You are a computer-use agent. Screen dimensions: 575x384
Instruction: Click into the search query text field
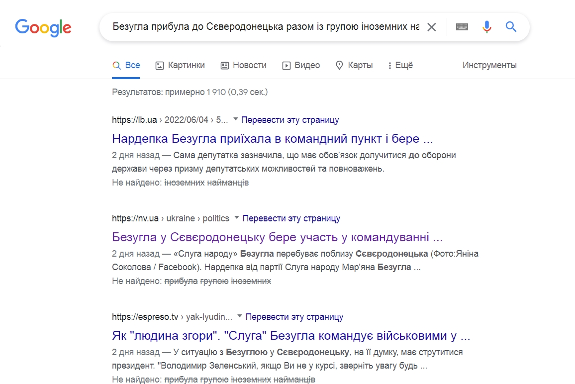coord(266,27)
